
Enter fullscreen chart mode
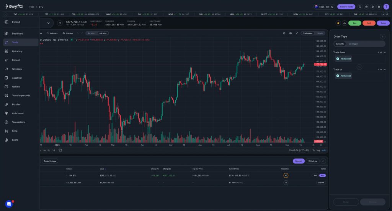(x=297, y=33)
